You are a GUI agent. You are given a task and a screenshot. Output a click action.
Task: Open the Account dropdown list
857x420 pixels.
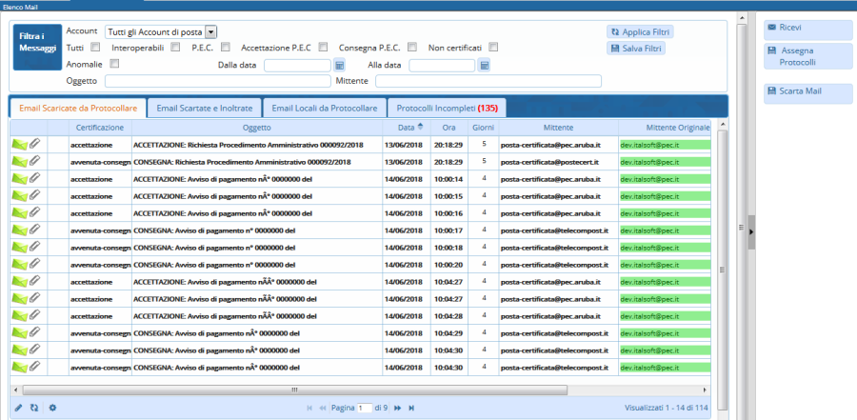tap(210, 31)
